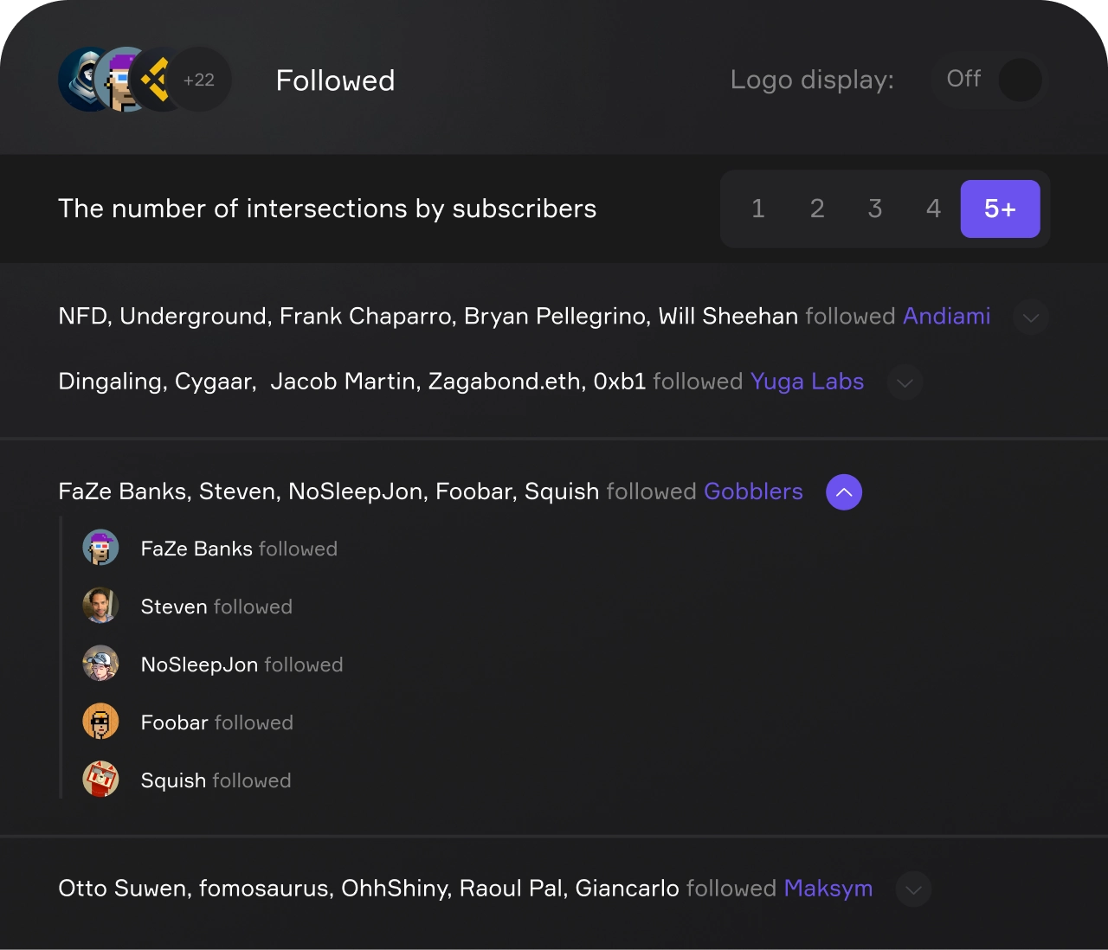Open the +22 more followers badge

199,80
